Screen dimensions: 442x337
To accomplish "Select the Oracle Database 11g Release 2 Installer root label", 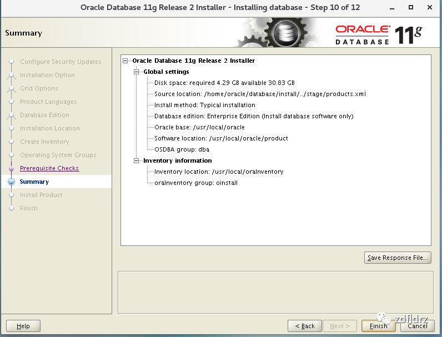I will [x=193, y=61].
